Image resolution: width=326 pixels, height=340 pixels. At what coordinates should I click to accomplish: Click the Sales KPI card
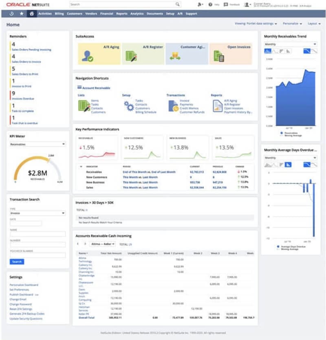coord(233,148)
